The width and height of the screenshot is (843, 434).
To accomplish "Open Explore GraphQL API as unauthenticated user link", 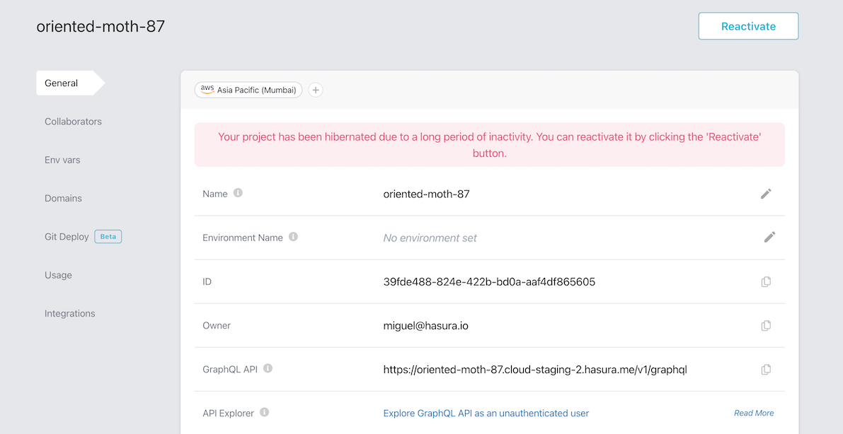I will (486, 414).
